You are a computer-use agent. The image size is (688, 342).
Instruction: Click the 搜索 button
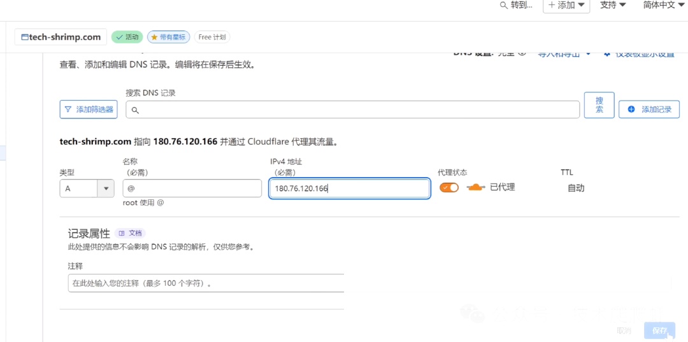click(599, 105)
